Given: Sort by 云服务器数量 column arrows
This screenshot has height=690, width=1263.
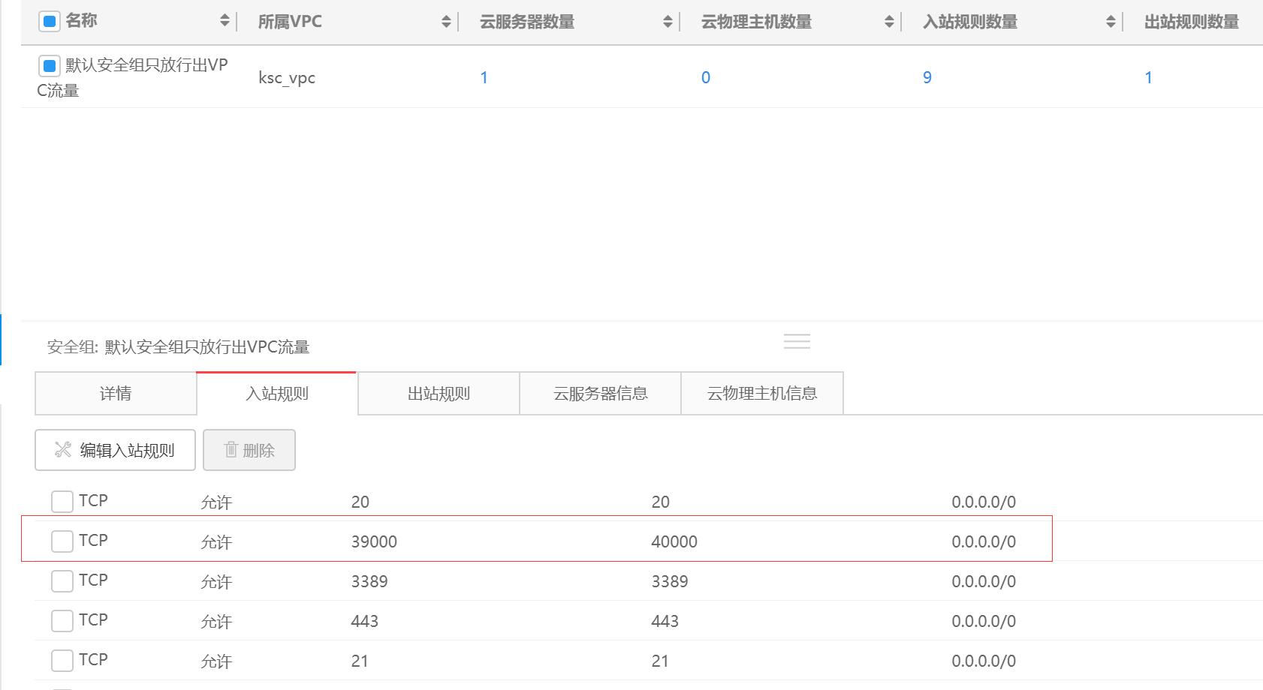Looking at the screenshot, I should click(668, 22).
